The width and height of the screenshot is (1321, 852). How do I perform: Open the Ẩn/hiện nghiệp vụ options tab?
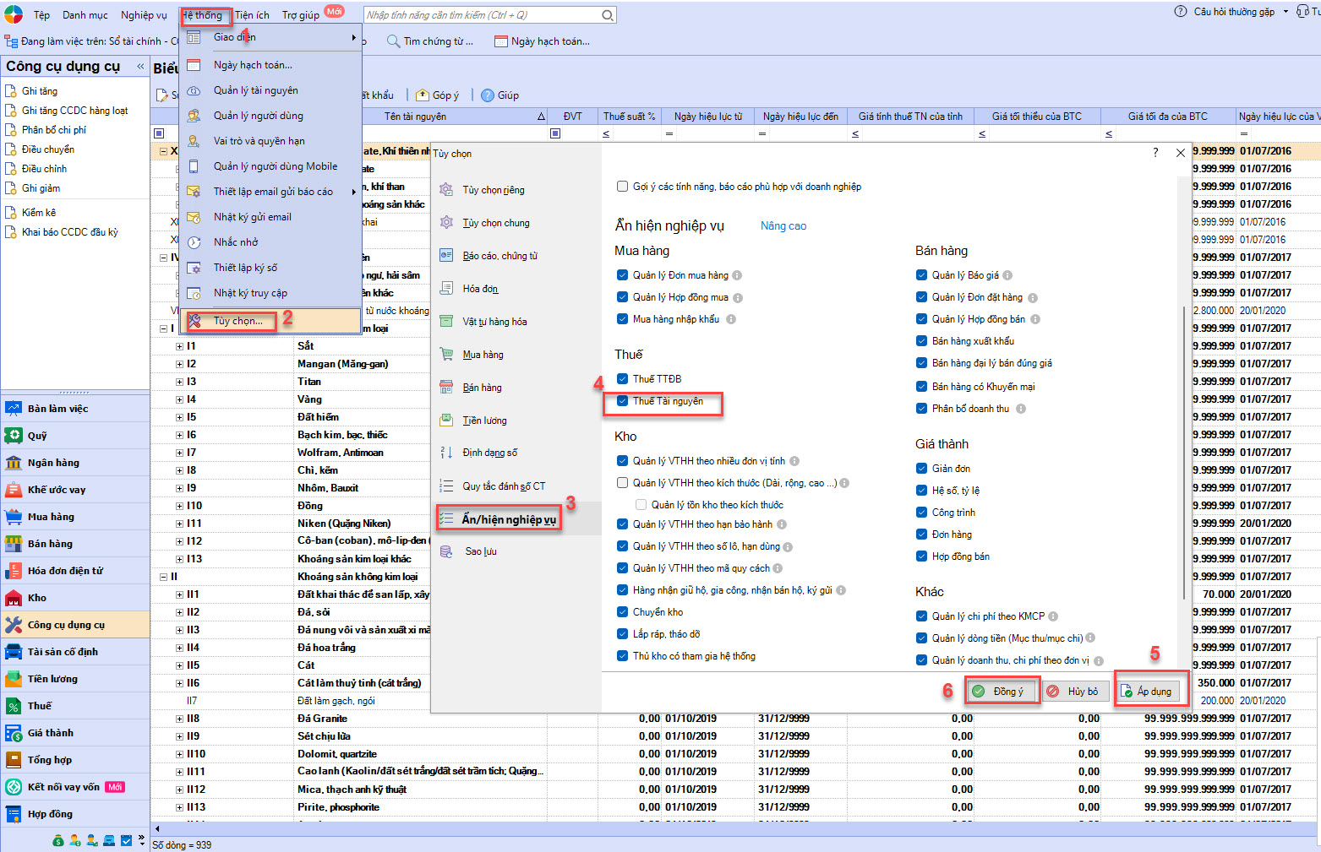(x=508, y=519)
